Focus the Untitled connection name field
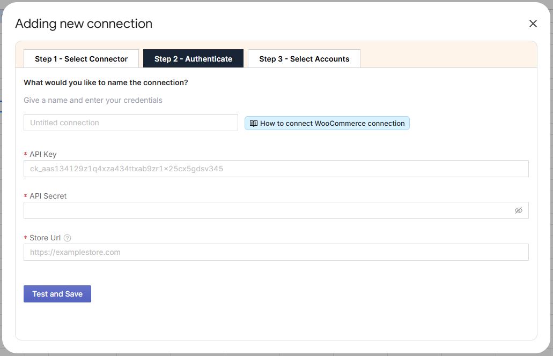 point(131,123)
